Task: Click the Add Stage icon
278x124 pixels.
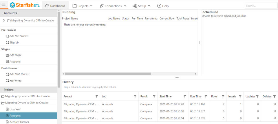Action: click(x=7, y=55)
